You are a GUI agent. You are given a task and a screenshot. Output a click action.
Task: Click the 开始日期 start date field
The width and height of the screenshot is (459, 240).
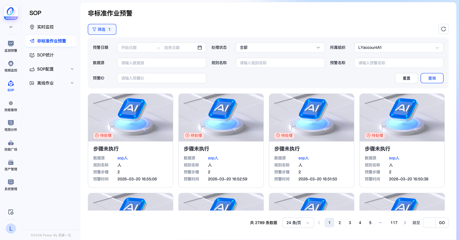click(x=137, y=47)
